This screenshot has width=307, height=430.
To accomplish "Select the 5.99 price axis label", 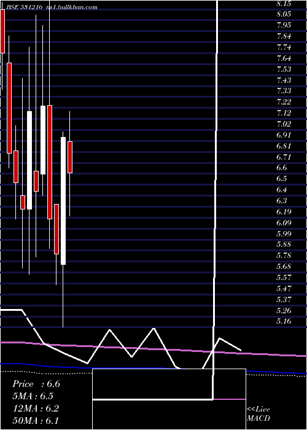I will [x=284, y=233].
